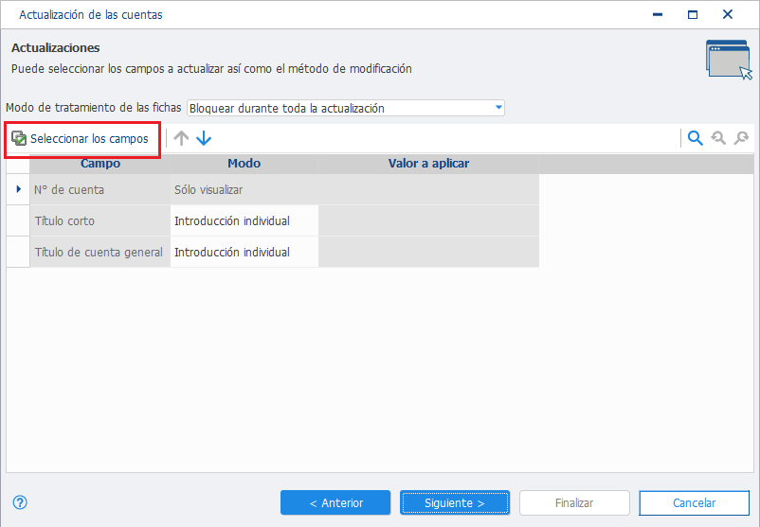Maximize the Actualización de las cuentas window
This screenshot has height=527, width=760.
tap(693, 14)
